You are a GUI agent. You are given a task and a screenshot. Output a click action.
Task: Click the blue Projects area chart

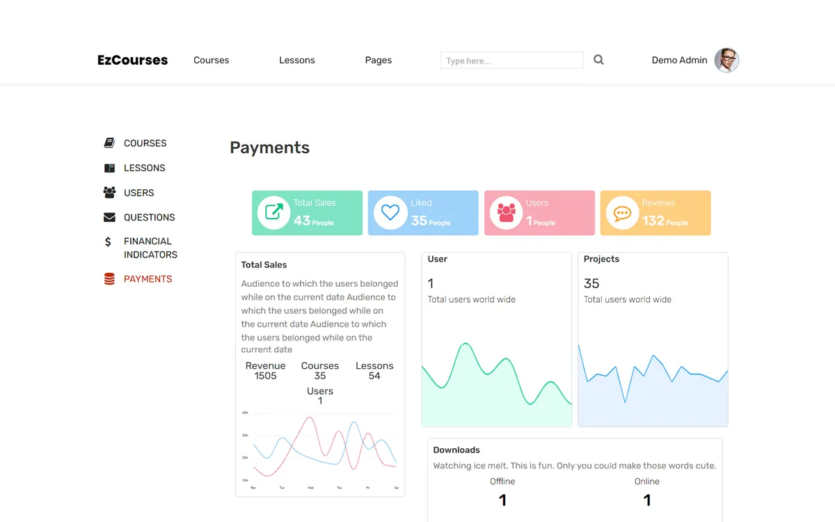click(653, 386)
